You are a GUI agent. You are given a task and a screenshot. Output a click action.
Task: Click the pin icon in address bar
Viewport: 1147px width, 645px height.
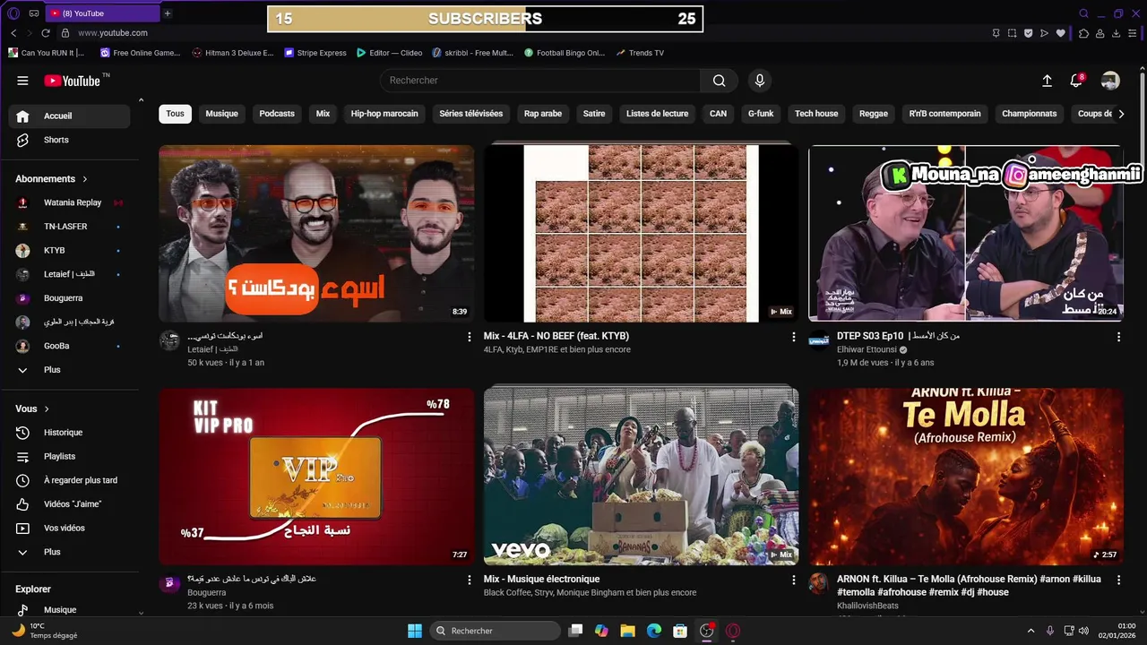(x=996, y=33)
